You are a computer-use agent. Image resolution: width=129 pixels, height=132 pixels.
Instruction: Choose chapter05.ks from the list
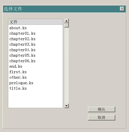pos(35,55)
